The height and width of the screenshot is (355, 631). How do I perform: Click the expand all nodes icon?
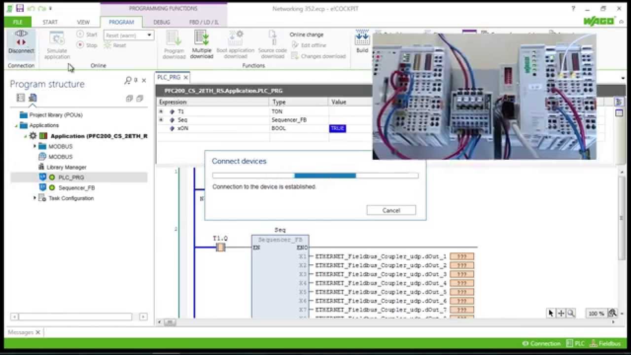[130, 98]
